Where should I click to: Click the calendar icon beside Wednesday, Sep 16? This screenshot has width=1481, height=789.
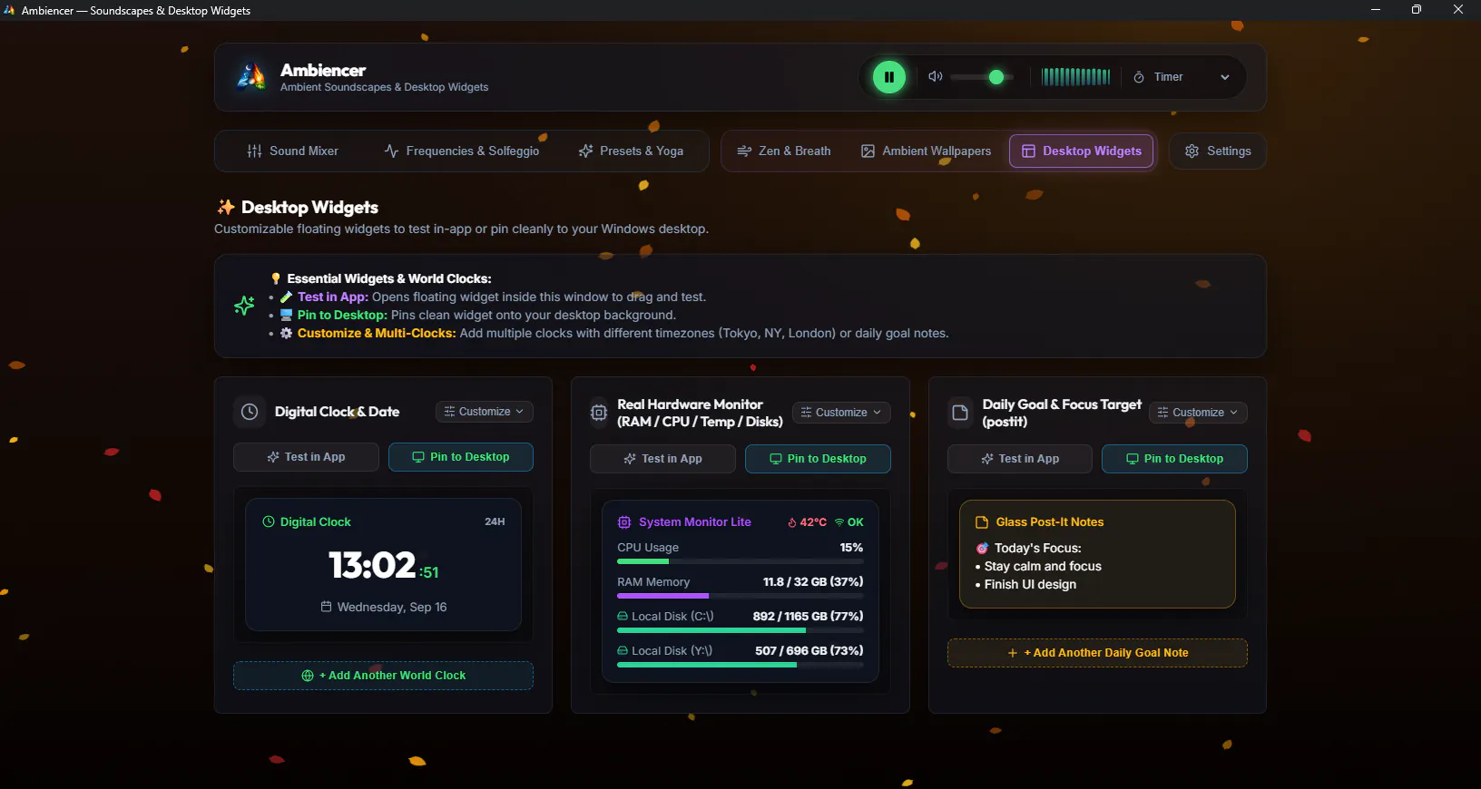tap(326, 607)
